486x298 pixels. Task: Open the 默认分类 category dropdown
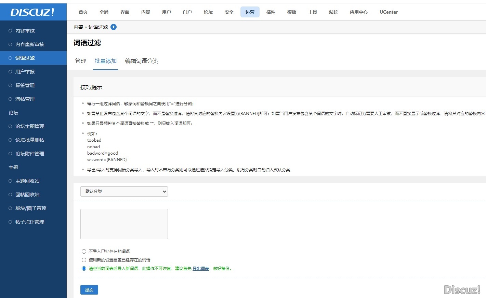tap(124, 191)
